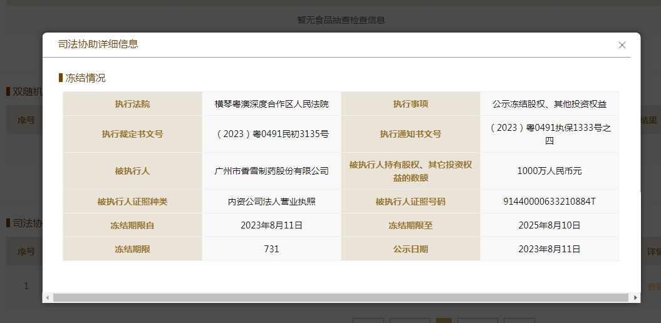Select notice number （2023）粤0491执保1333号之四

click(549, 134)
